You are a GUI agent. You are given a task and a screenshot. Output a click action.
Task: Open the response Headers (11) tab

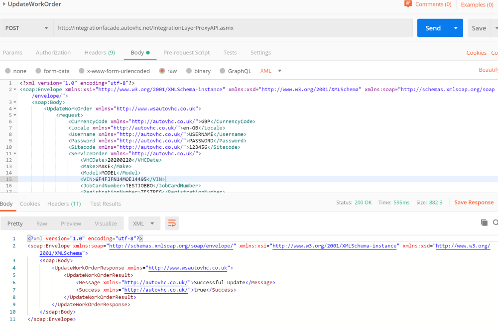point(64,204)
